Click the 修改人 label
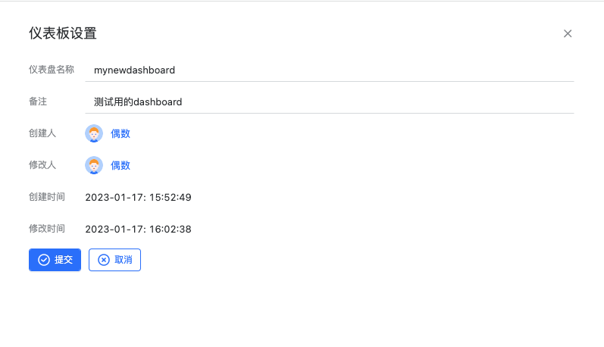The image size is (604, 347). click(42, 165)
